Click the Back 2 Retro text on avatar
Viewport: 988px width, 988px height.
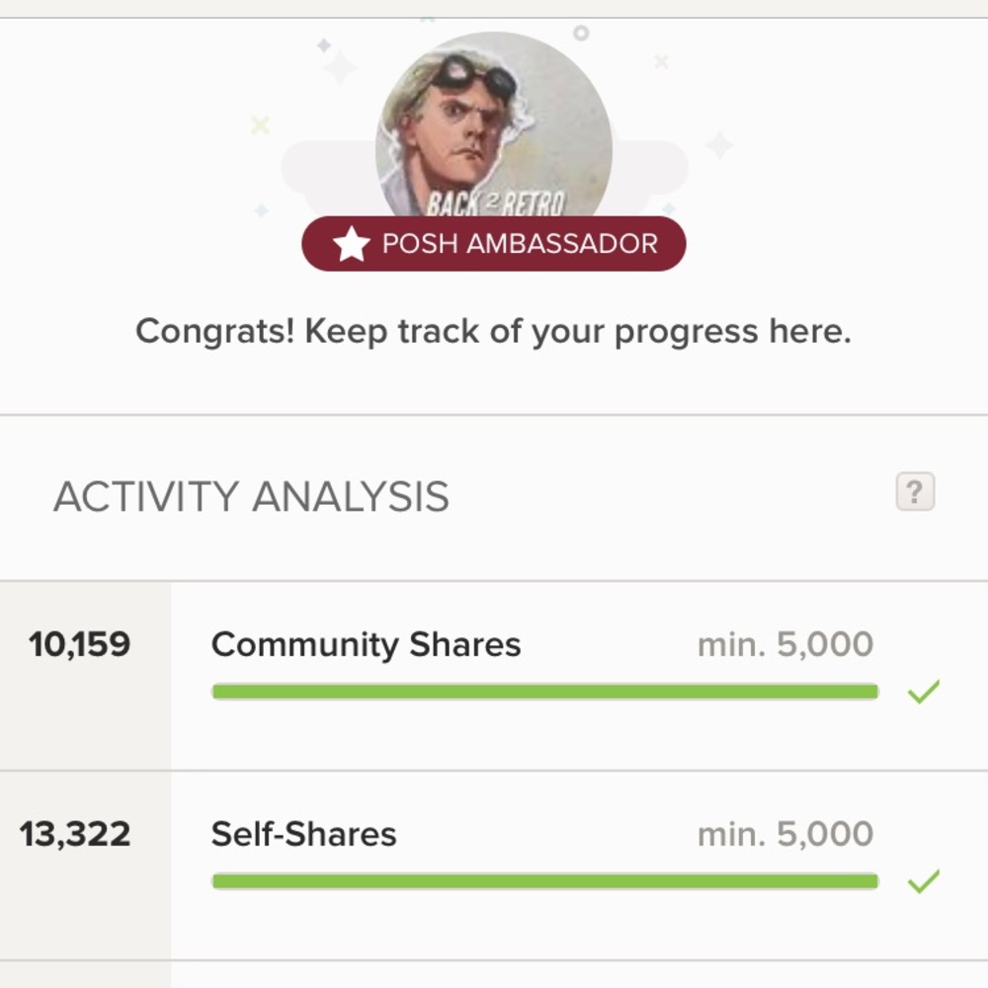[x=495, y=205]
